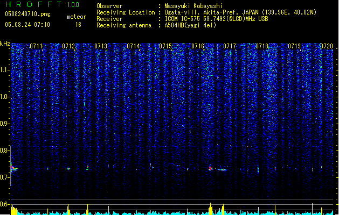Click the 1.1 kHz axis label
Screen dimensions: 339x215
(x=4, y=70)
